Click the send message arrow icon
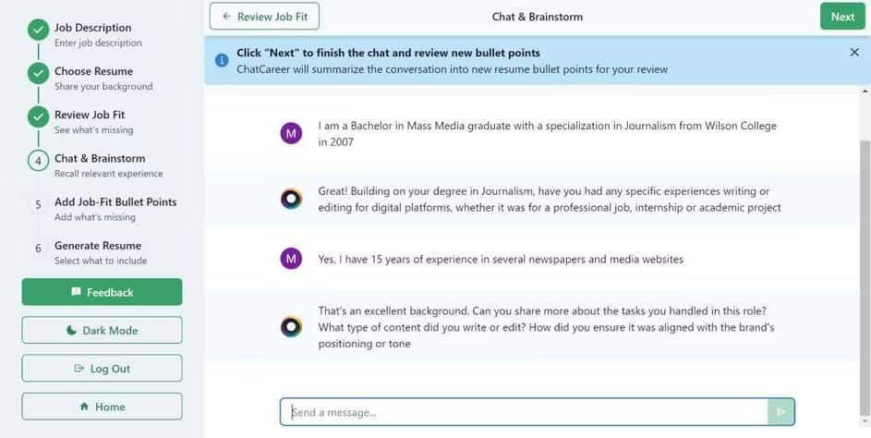 point(780,412)
